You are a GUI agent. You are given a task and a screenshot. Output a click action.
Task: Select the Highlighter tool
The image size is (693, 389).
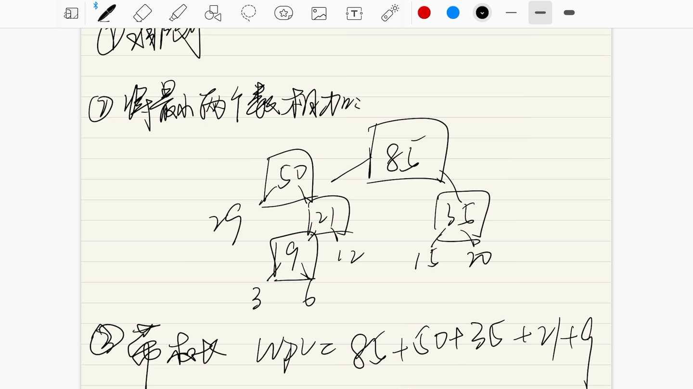click(x=178, y=13)
